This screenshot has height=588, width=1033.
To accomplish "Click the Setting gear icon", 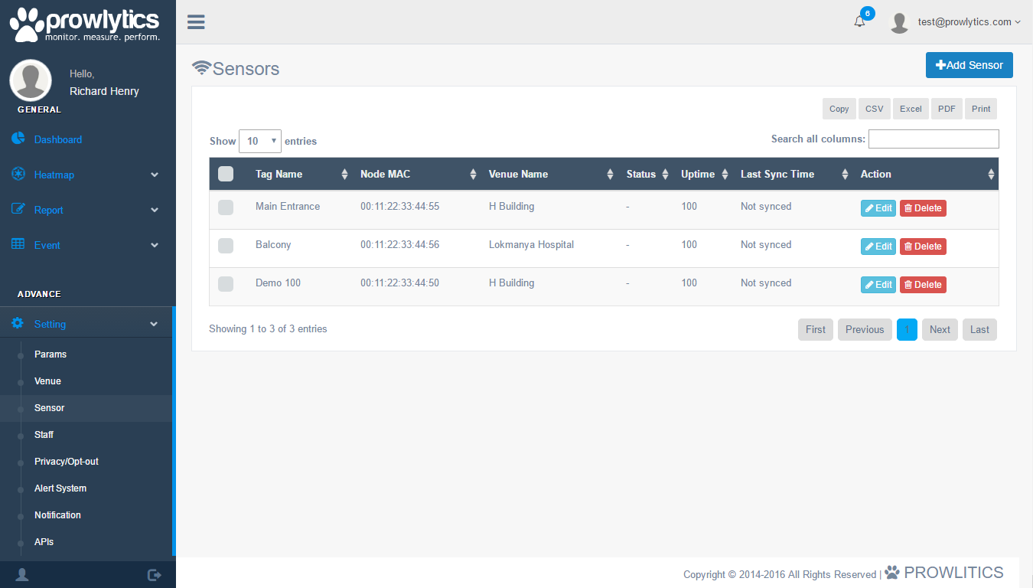I will click(18, 324).
